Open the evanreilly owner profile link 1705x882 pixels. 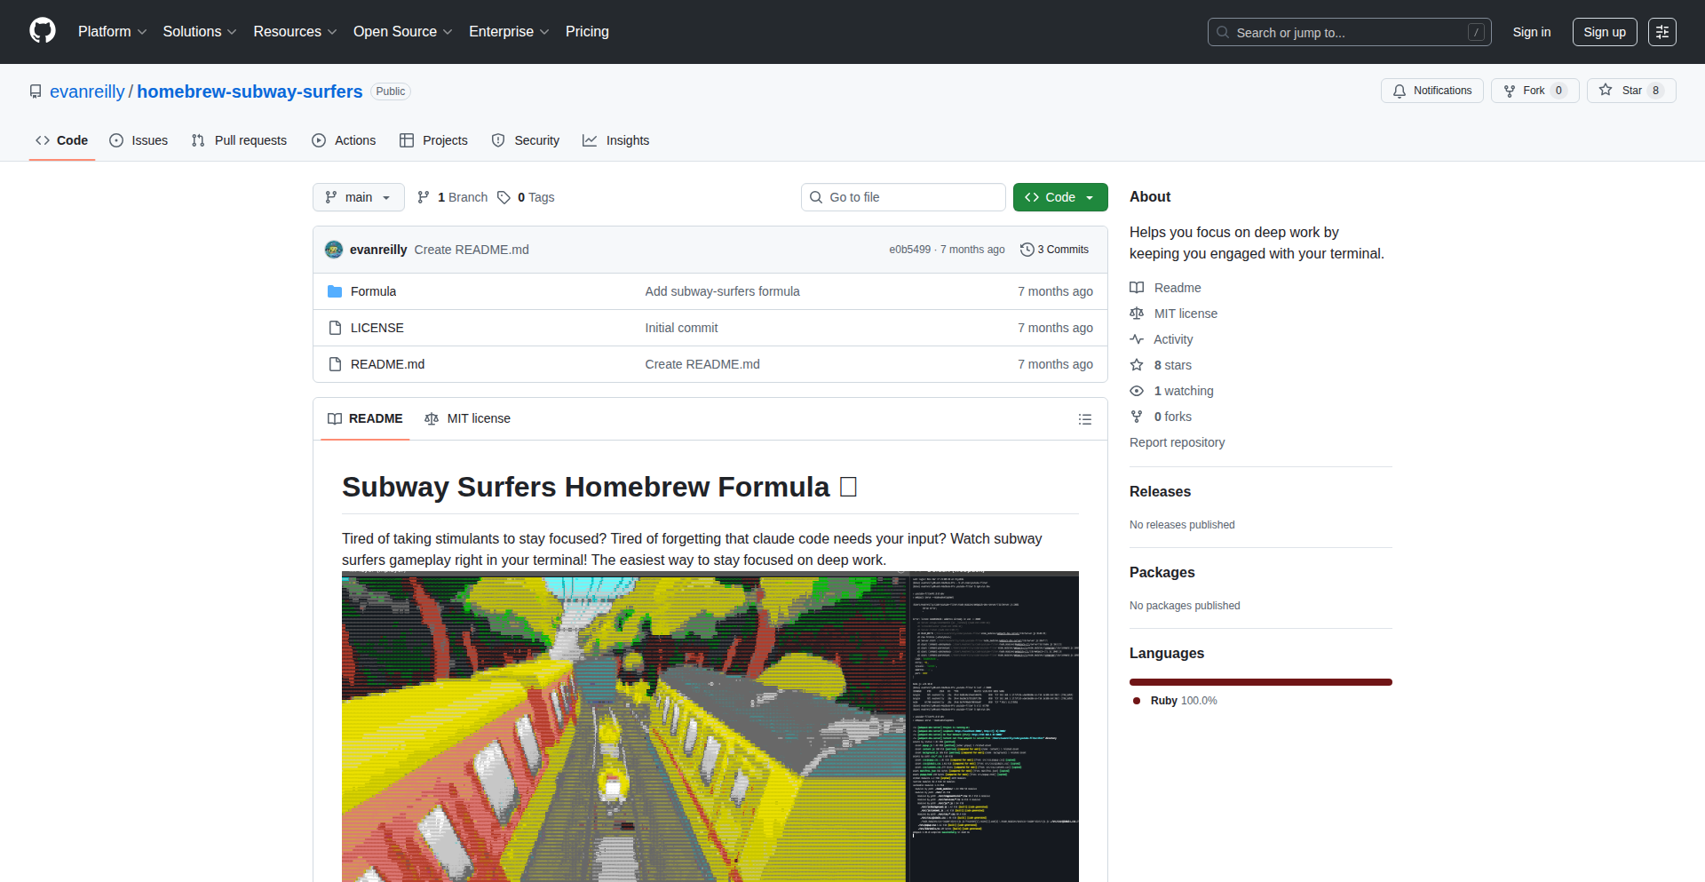[87, 91]
